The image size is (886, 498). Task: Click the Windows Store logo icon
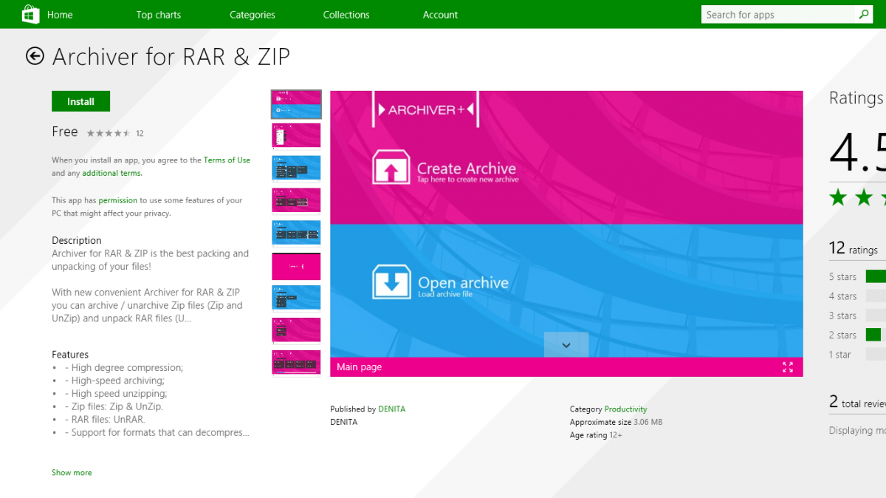(x=30, y=14)
